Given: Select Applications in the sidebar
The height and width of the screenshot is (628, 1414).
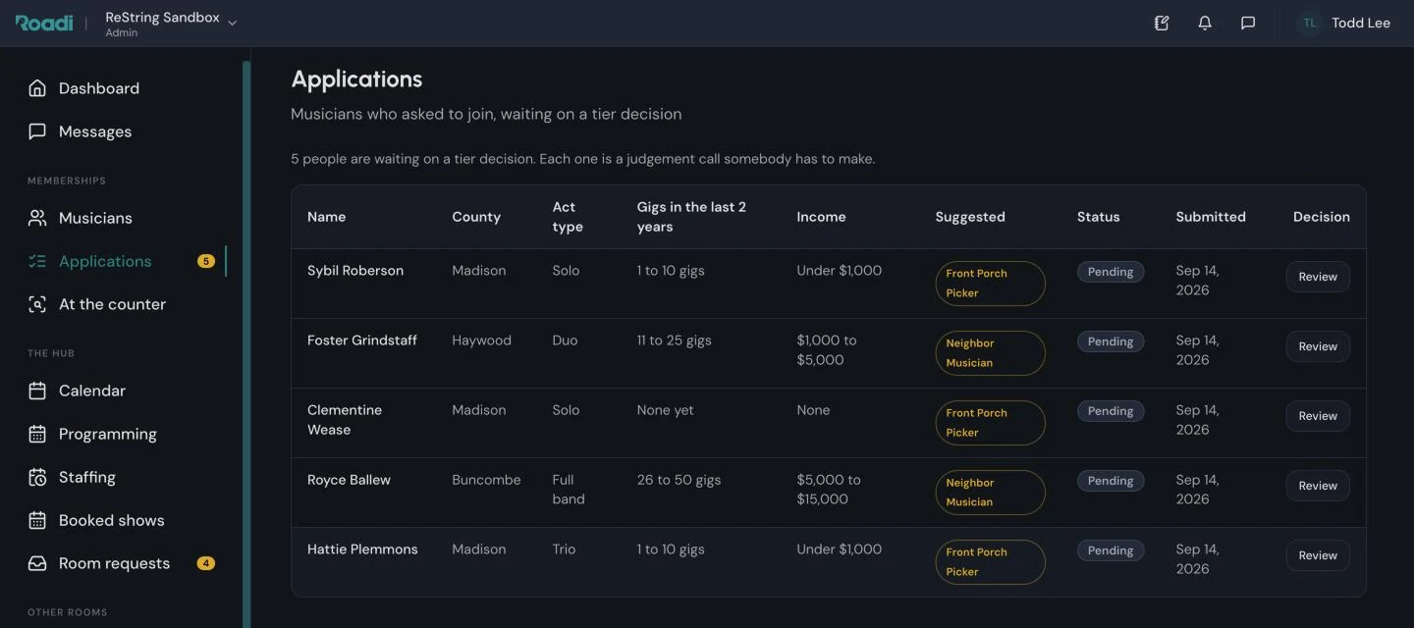Looking at the screenshot, I should (105, 261).
